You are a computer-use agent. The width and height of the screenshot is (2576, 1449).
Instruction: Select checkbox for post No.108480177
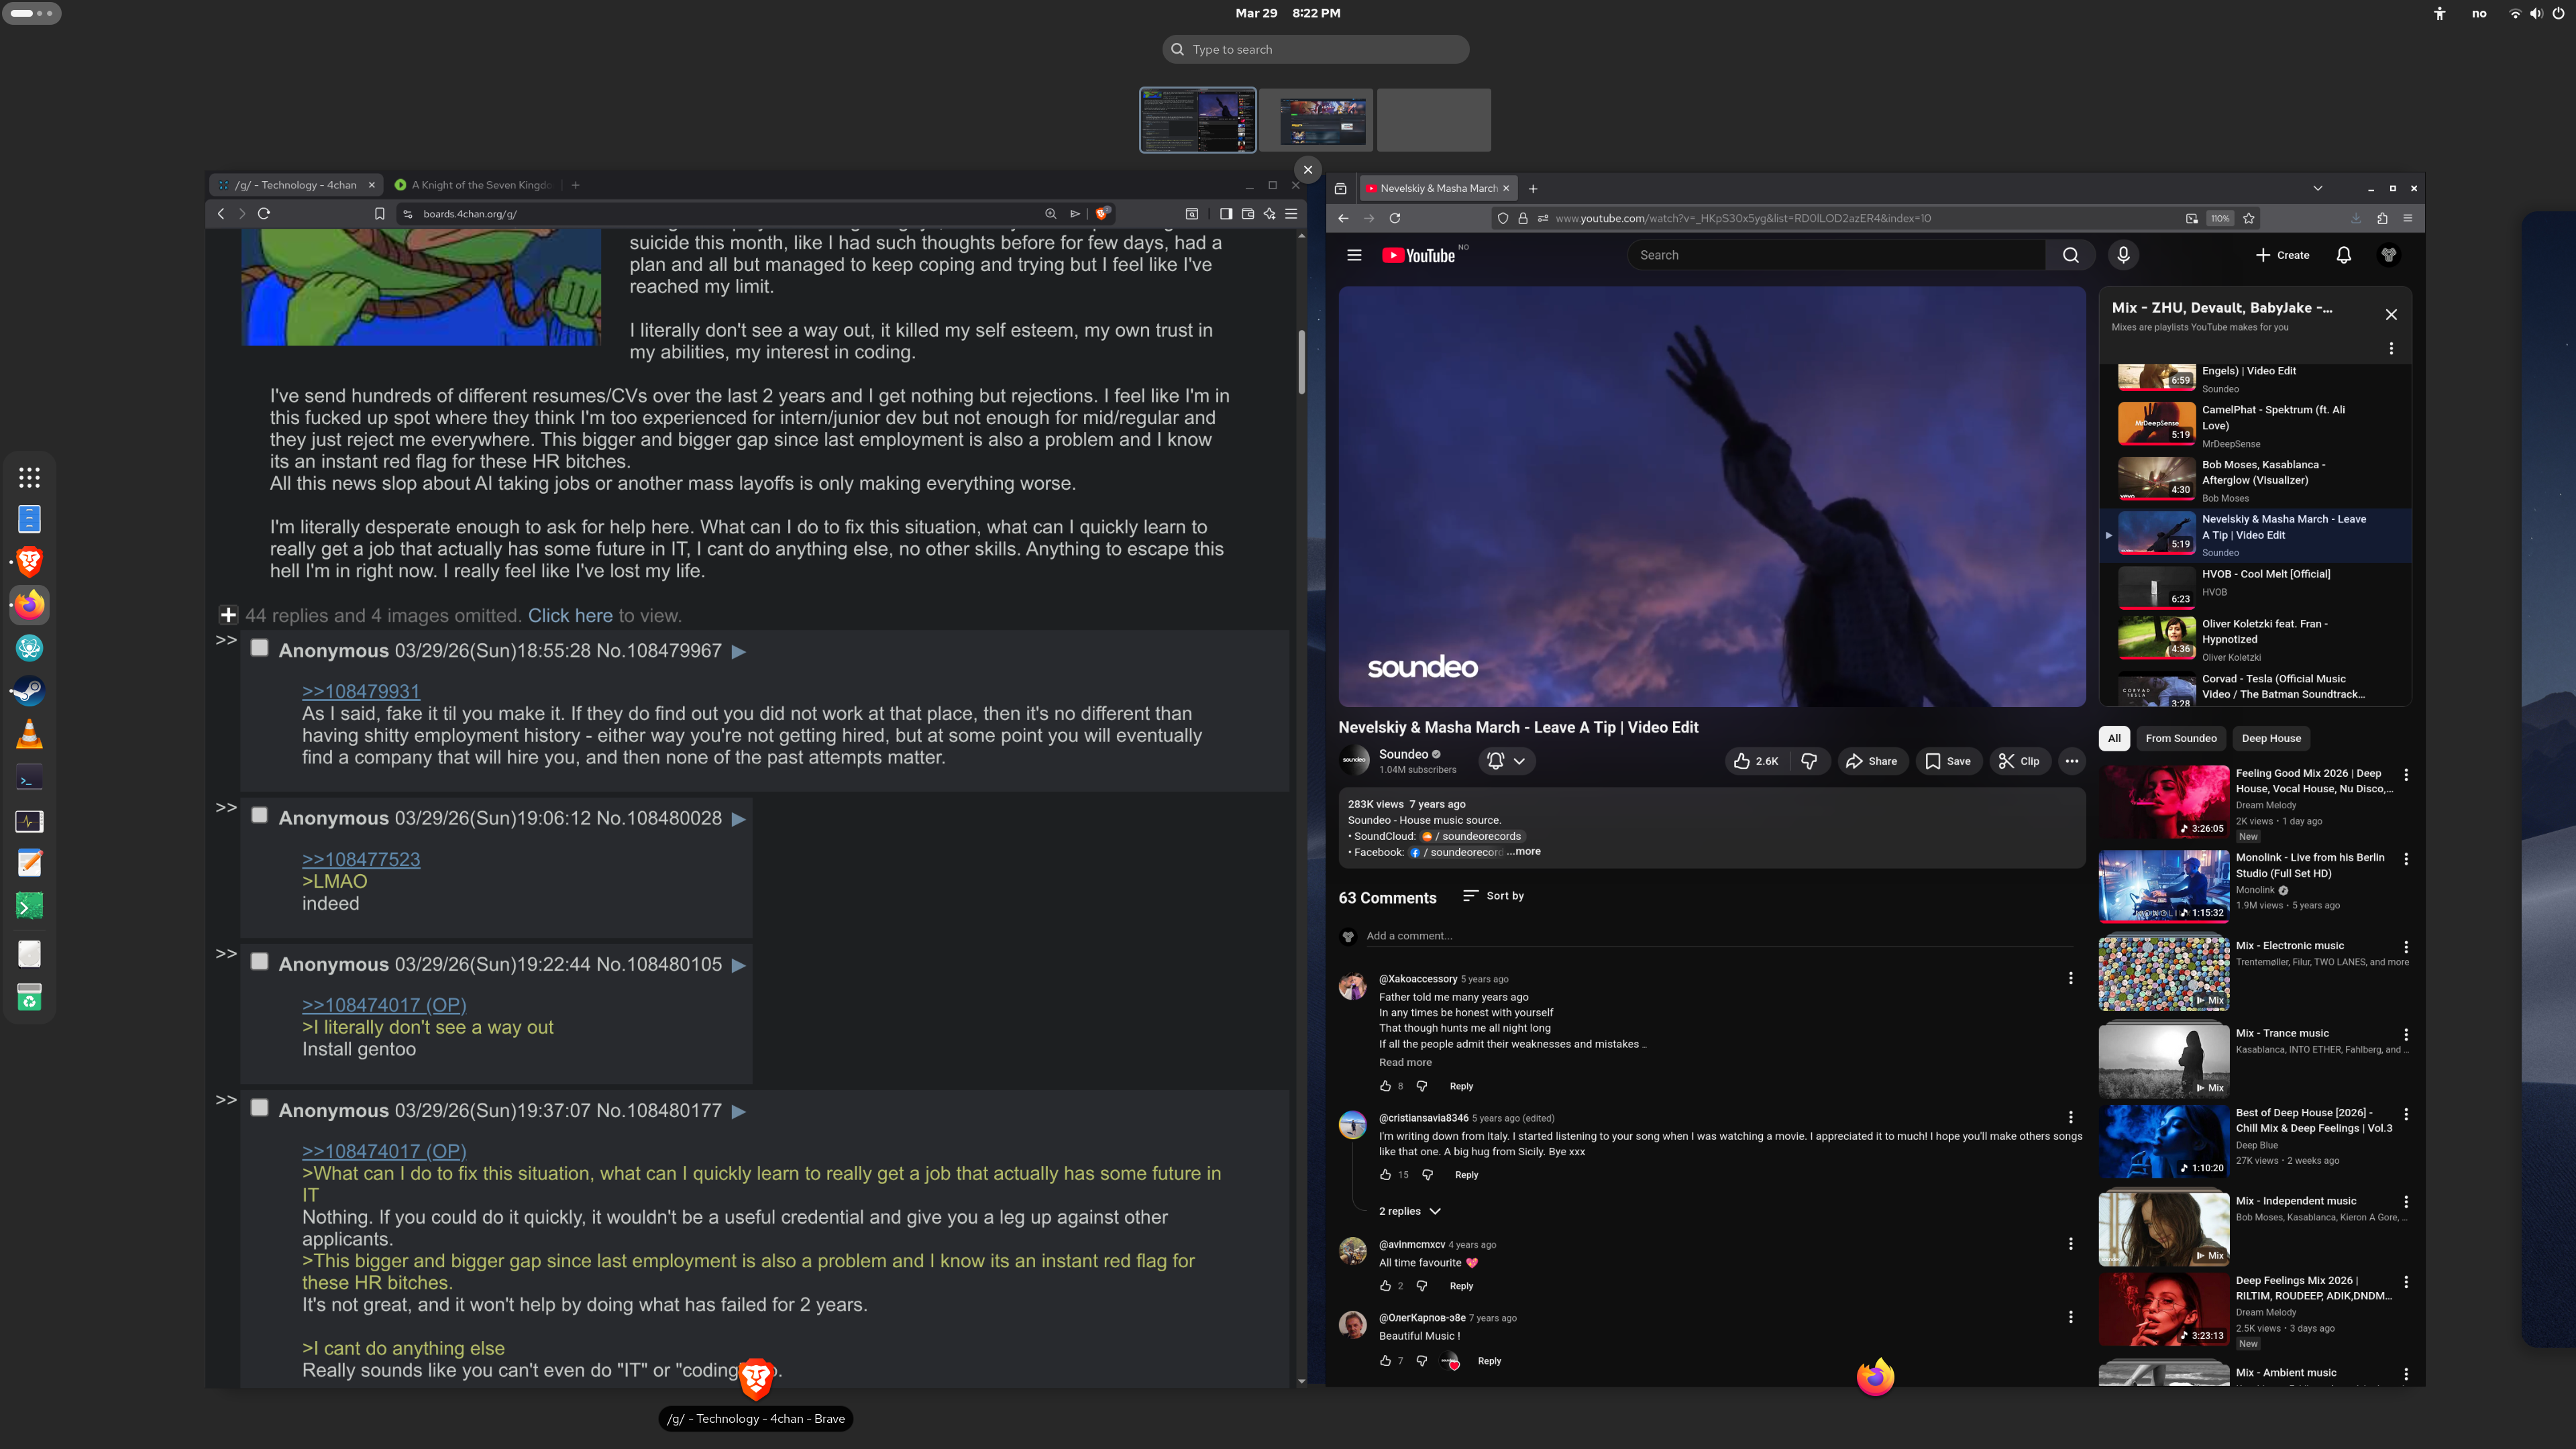(259, 1108)
